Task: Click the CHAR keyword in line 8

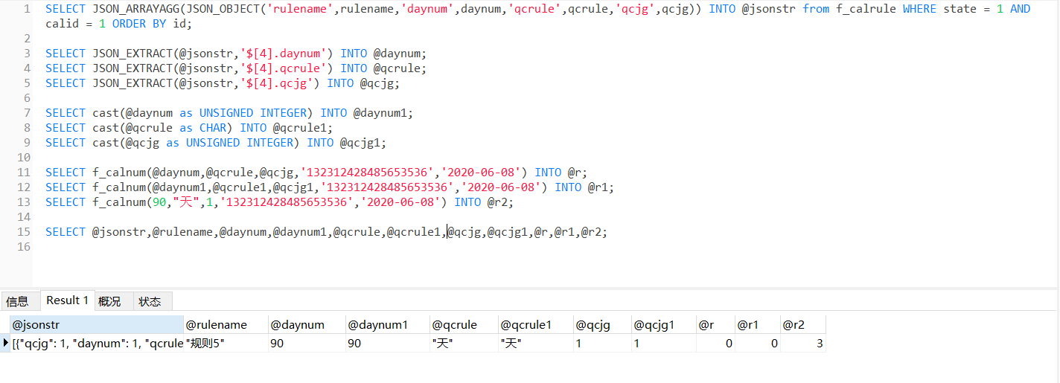Action: pos(213,128)
